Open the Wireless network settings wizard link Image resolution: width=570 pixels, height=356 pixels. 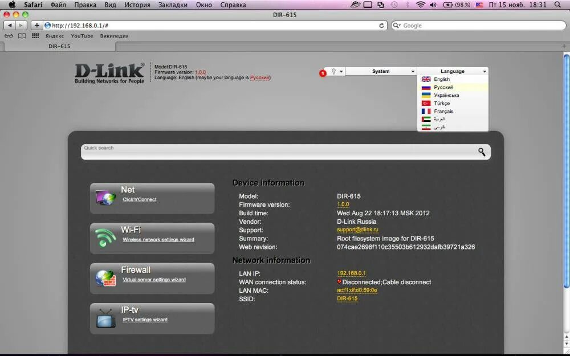tap(158, 239)
